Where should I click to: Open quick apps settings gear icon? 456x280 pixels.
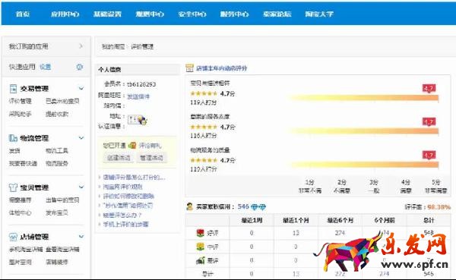[x=79, y=67]
